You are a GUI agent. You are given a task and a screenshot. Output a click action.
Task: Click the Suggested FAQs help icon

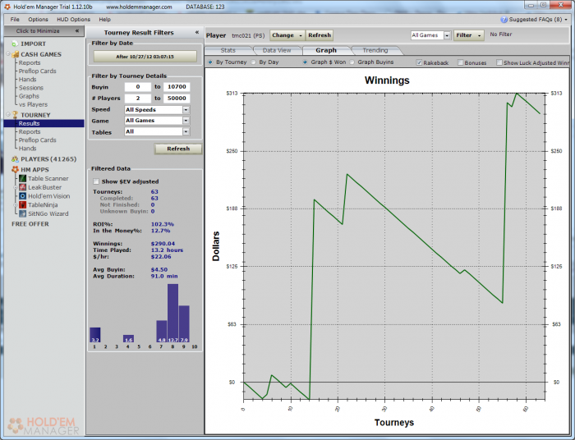pyautogui.click(x=504, y=20)
